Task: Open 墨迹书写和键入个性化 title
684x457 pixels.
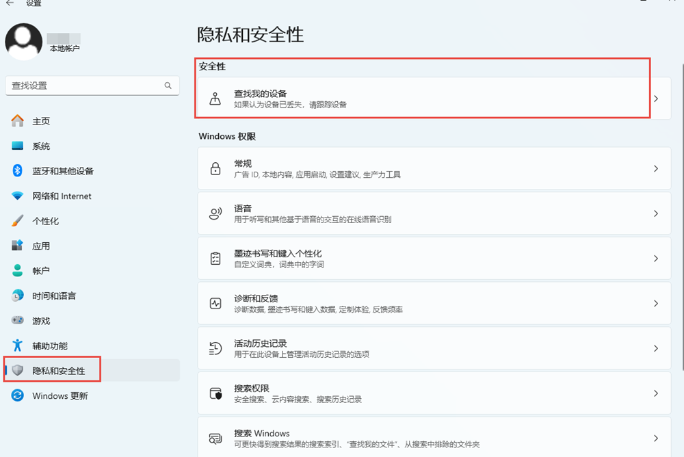Action: 278,253
